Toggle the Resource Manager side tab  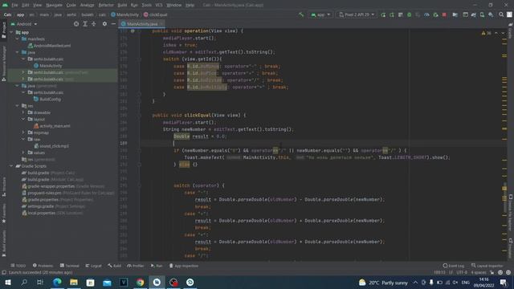tap(3, 63)
